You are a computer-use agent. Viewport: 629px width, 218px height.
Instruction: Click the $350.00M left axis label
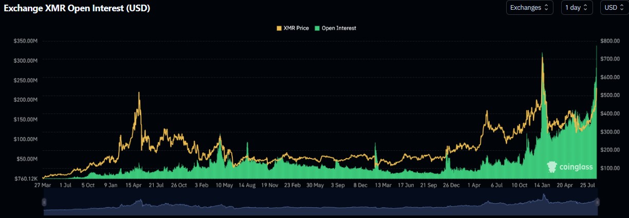[26, 41]
